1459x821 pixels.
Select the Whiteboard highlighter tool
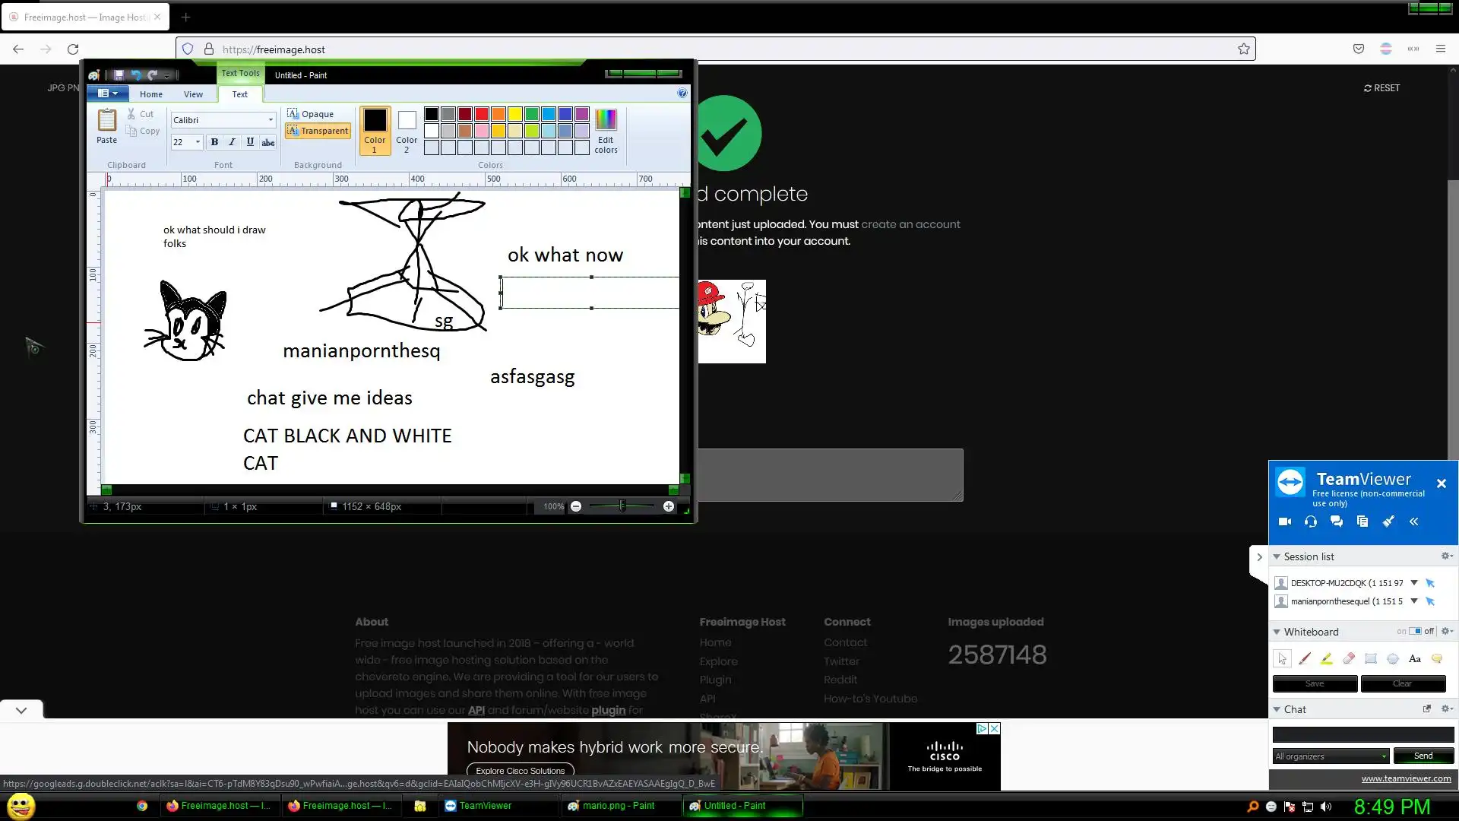click(x=1327, y=659)
